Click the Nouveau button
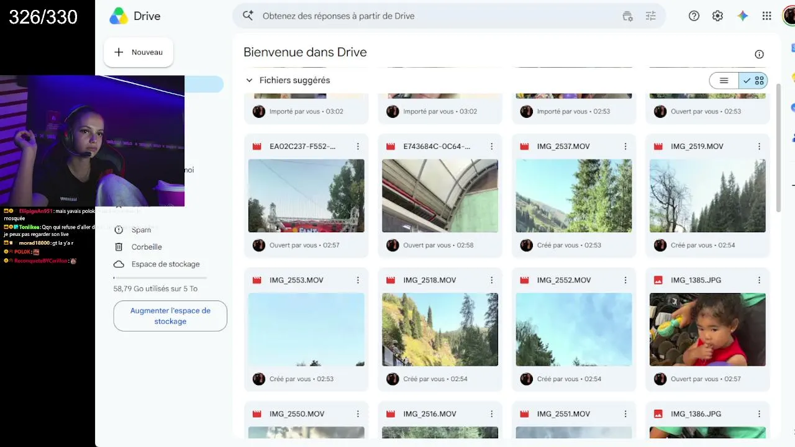The image size is (795, 447). coord(139,52)
